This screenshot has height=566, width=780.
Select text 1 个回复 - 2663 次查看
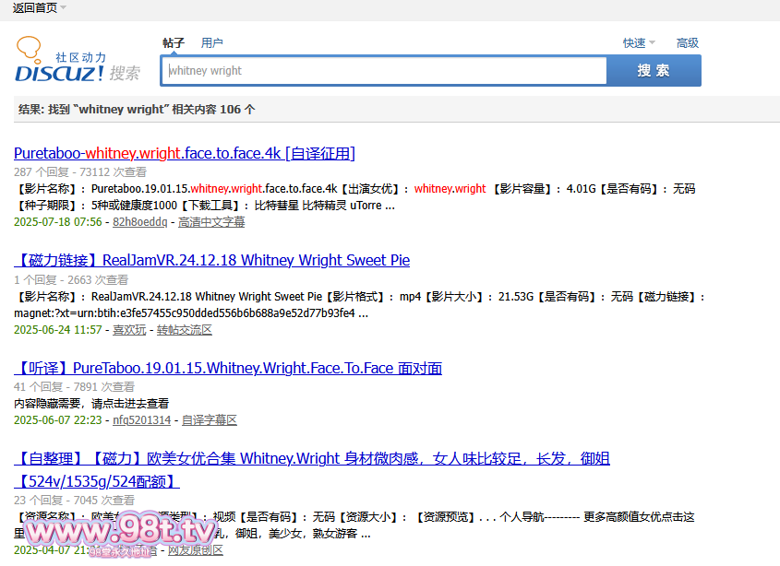(71, 280)
